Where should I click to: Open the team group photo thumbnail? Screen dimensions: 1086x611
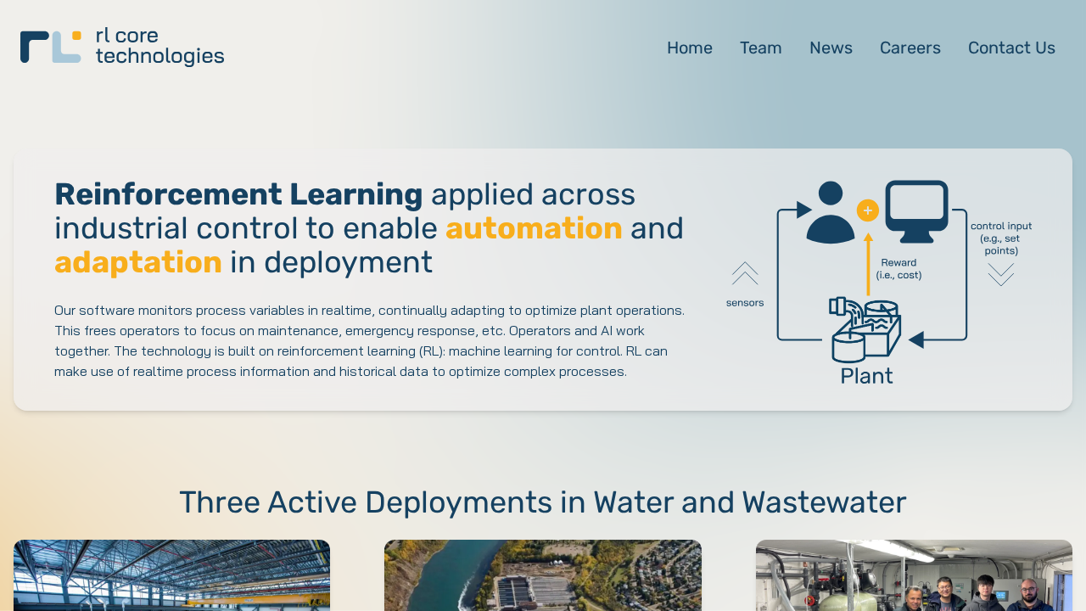click(x=914, y=575)
